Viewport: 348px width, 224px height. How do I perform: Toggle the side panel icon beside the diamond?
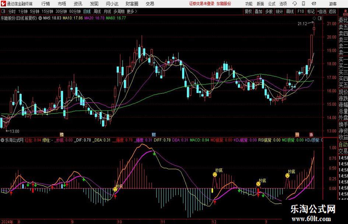point(320,18)
